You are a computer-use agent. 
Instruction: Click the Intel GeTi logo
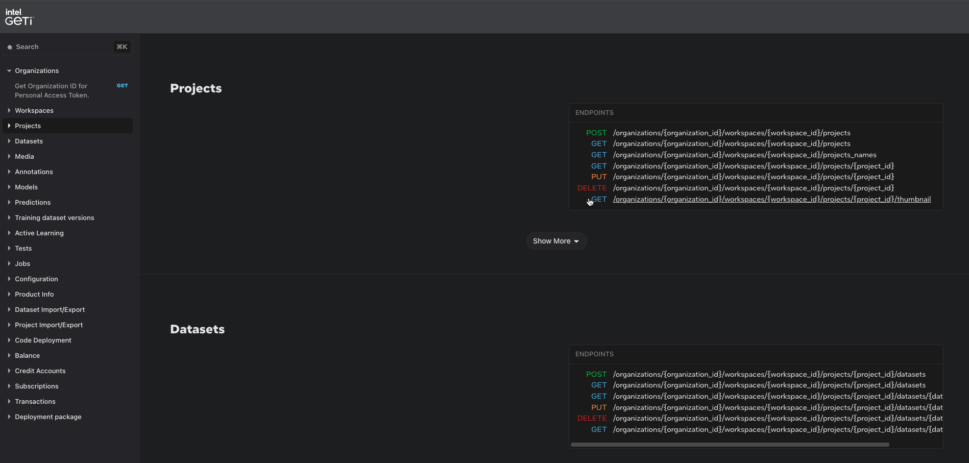coord(19,16)
